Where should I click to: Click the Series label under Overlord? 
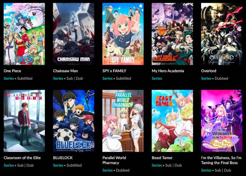(206, 78)
